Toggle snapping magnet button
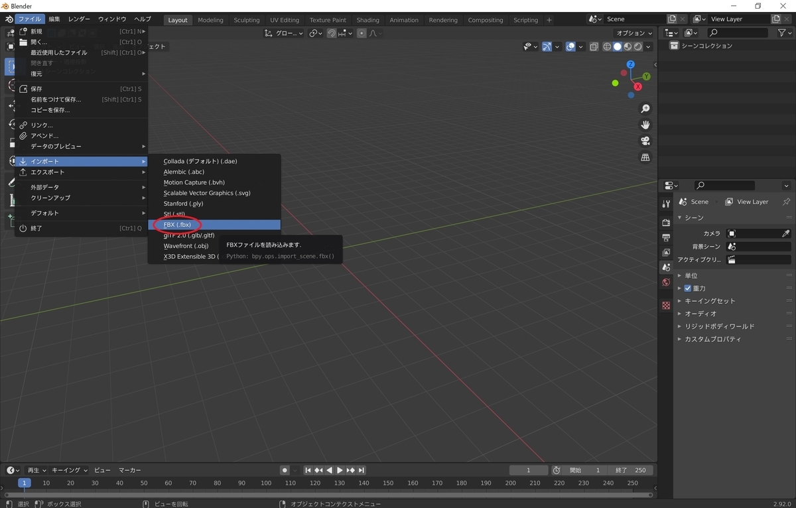 point(332,33)
